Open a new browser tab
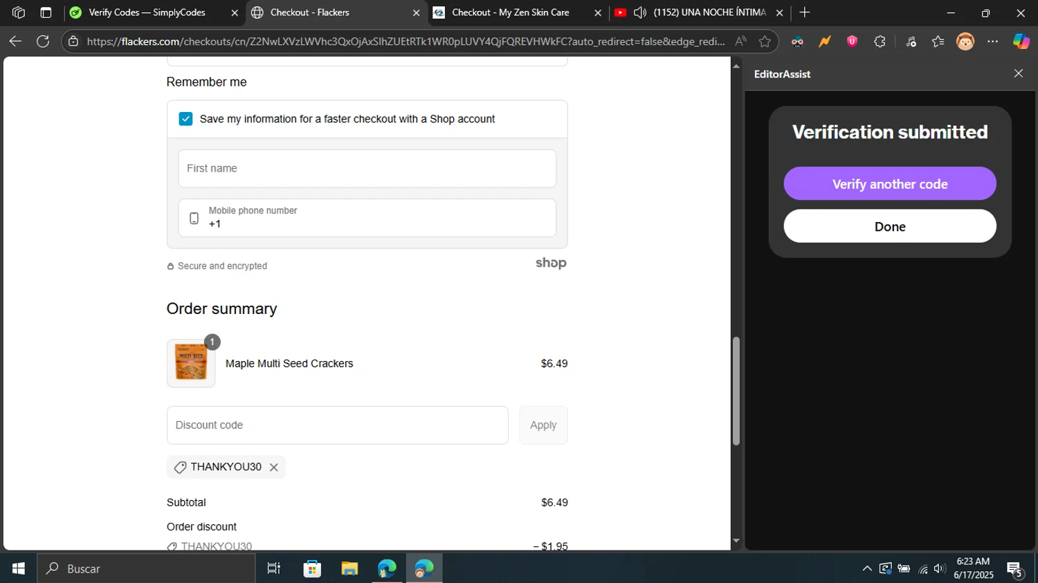Image resolution: width=1038 pixels, height=583 pixels. coord(804,12)
